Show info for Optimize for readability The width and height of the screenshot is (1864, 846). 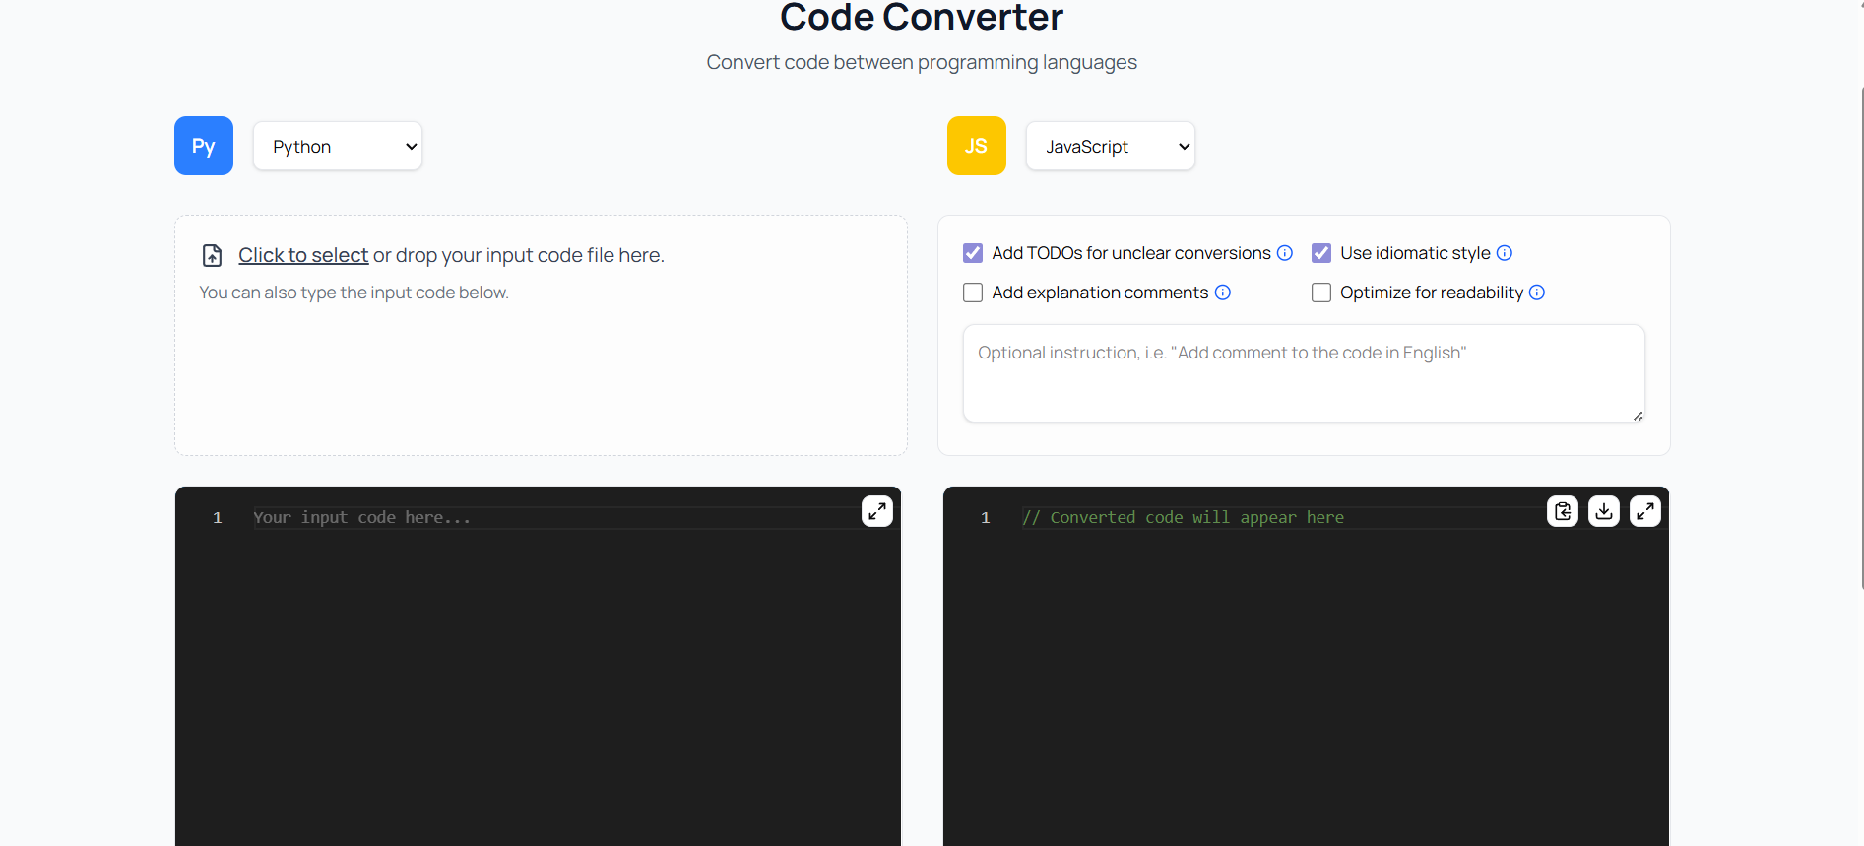coord(1536,293)
